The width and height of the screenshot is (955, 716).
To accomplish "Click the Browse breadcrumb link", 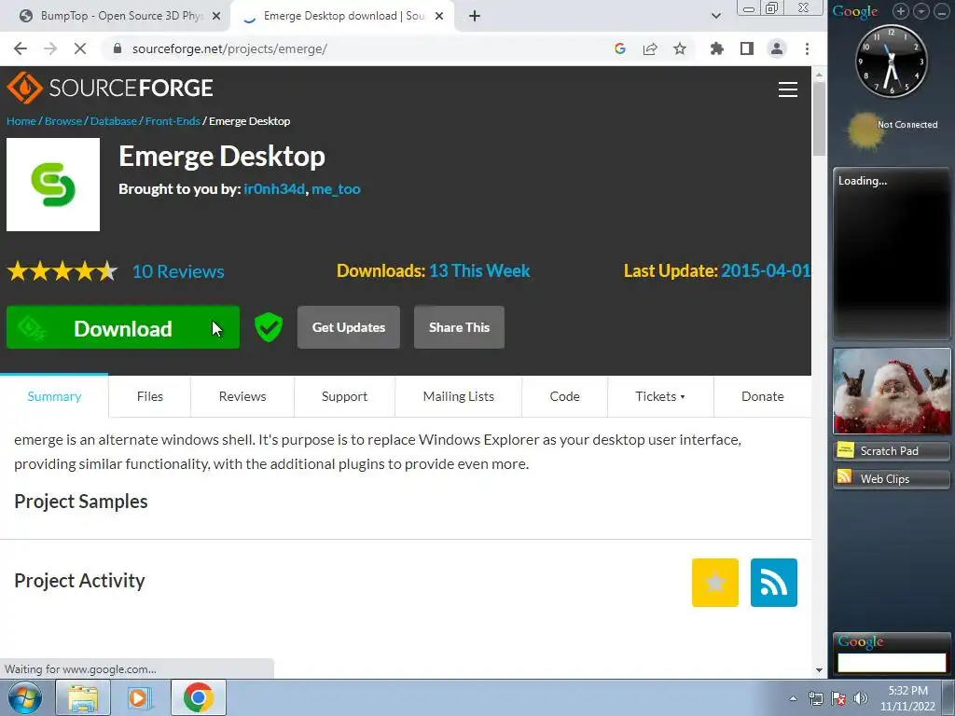I will click(x=63, y=121).
